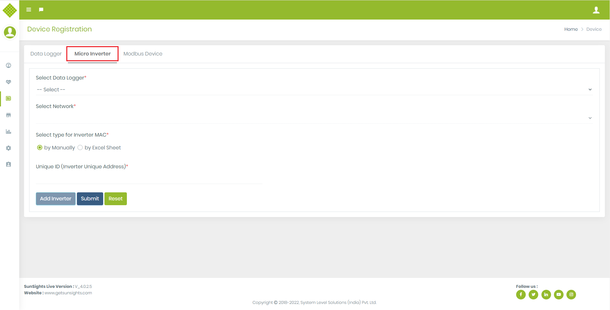Click the green Reset button

point(115,199)
